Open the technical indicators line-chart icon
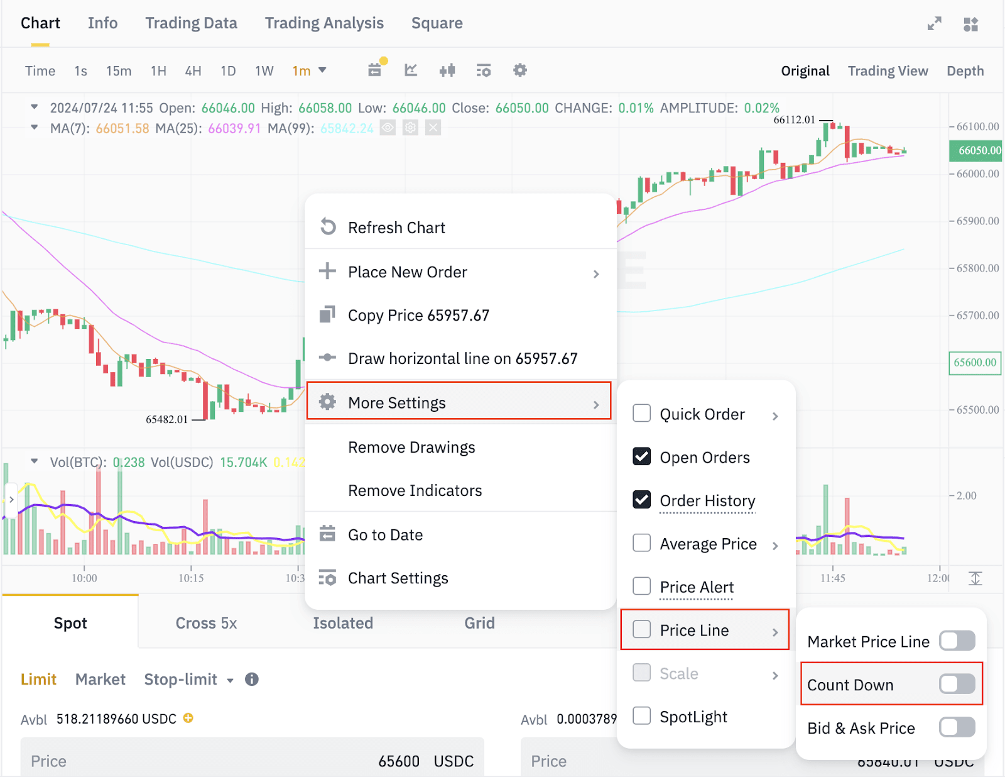Image resolution: width=1005 pixels, height=777 pixels. [x=411, y=70]
